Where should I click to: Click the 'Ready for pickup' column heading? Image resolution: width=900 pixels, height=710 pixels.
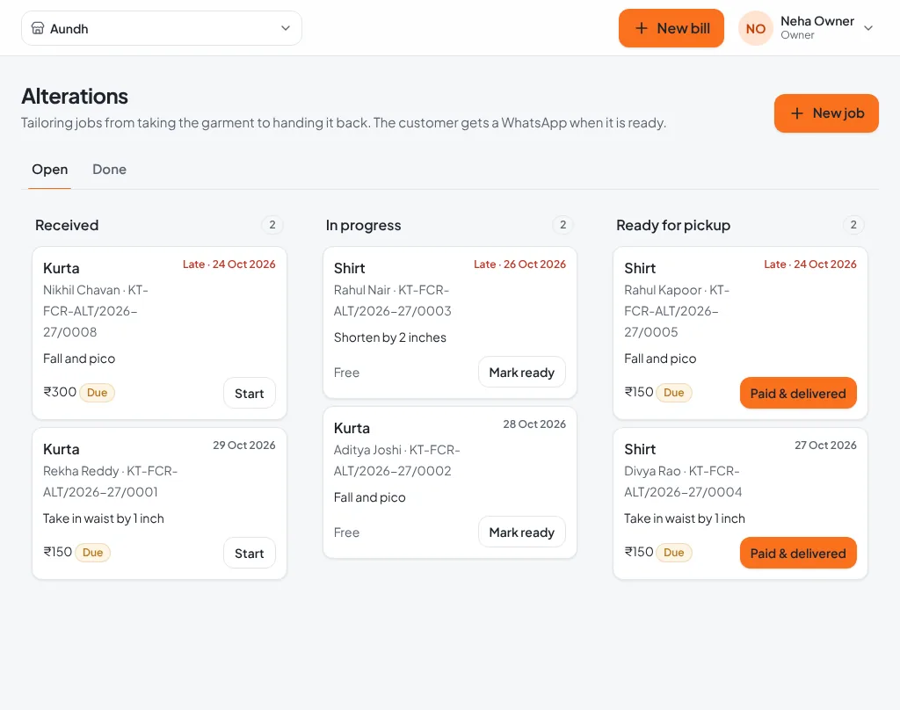tap(672, 225)
